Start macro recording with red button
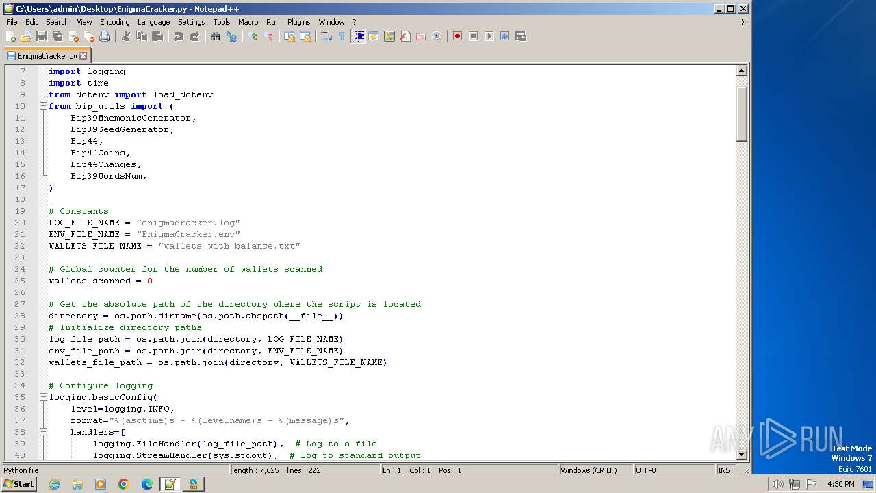Screen dimensions: 876x493 pyautogui.click(x=457, y=36)
